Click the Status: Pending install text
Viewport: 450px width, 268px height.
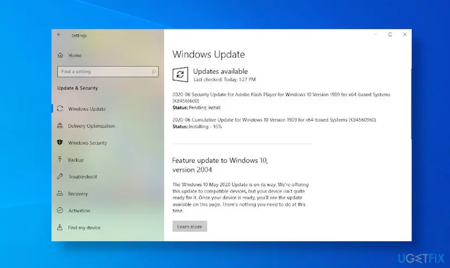click(x=196, y=108)
